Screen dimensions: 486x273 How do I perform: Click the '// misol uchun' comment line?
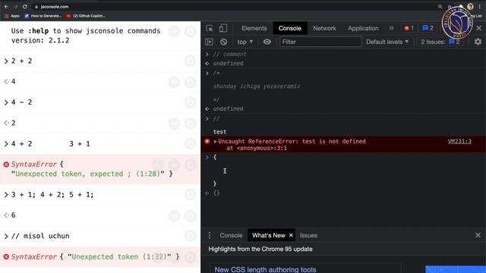(40, 236)
